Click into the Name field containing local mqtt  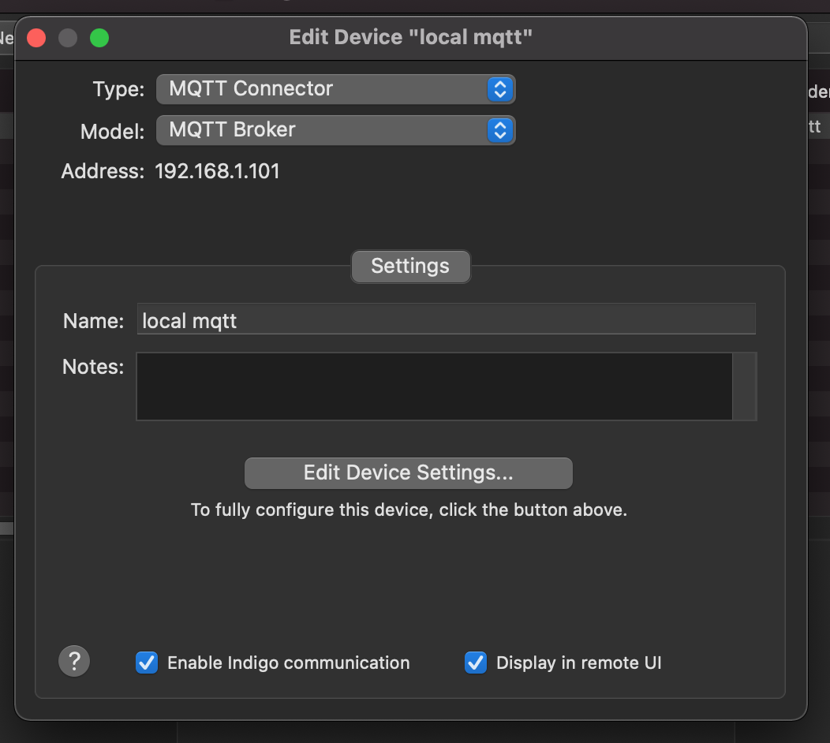(446, 319)
